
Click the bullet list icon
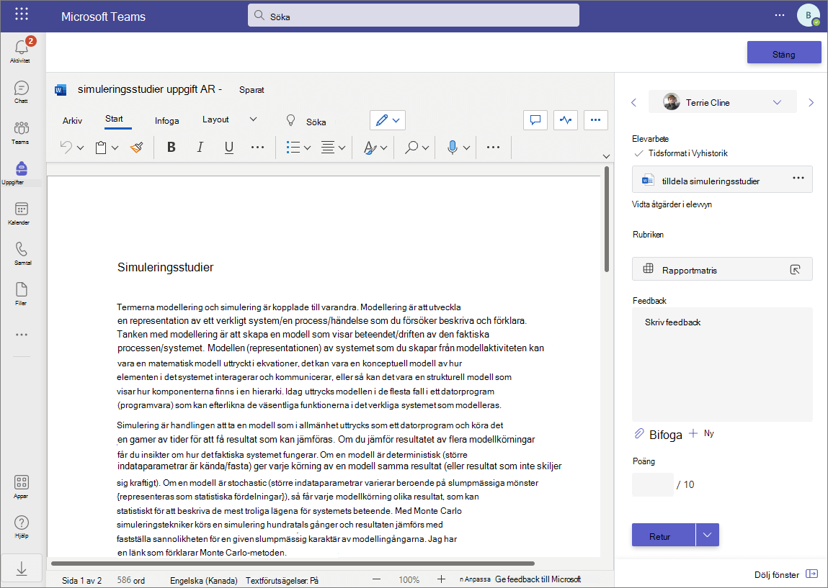[x=293, y=147]
